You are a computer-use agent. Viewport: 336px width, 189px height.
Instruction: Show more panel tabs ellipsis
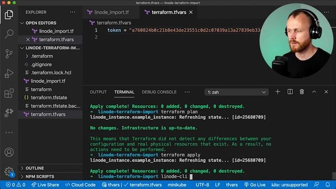[x=187, y=92]
